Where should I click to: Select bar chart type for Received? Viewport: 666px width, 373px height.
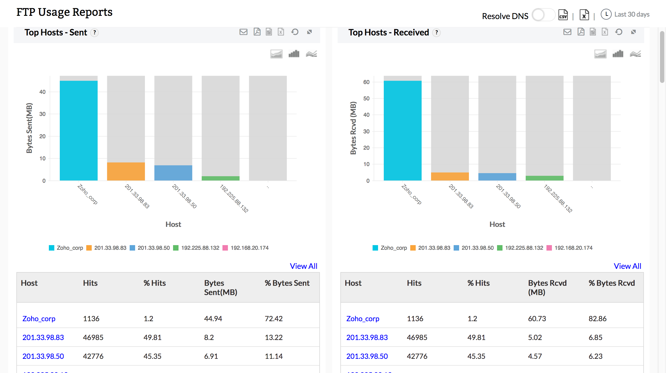point(618,54)
